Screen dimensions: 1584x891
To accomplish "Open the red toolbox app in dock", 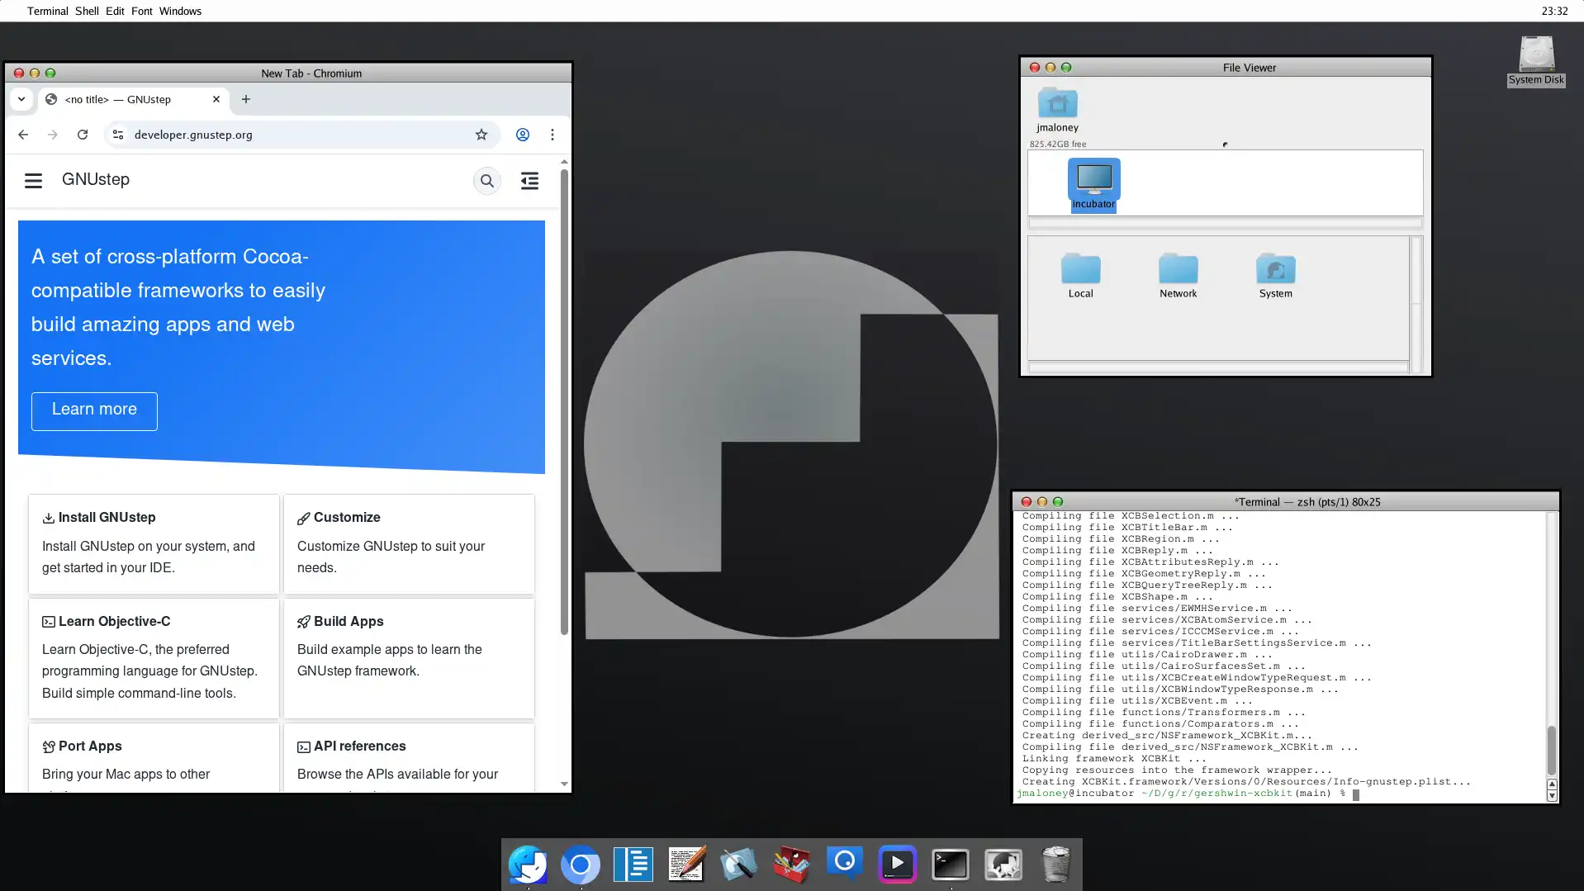I will tap(791, 865).
